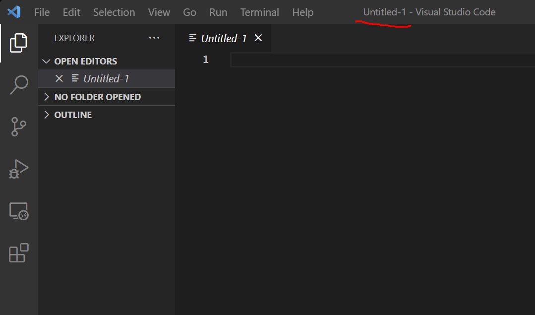This screenshot has width=535, height=315.
Task: Expand the Outline section
Action: [x=47, y=115]
